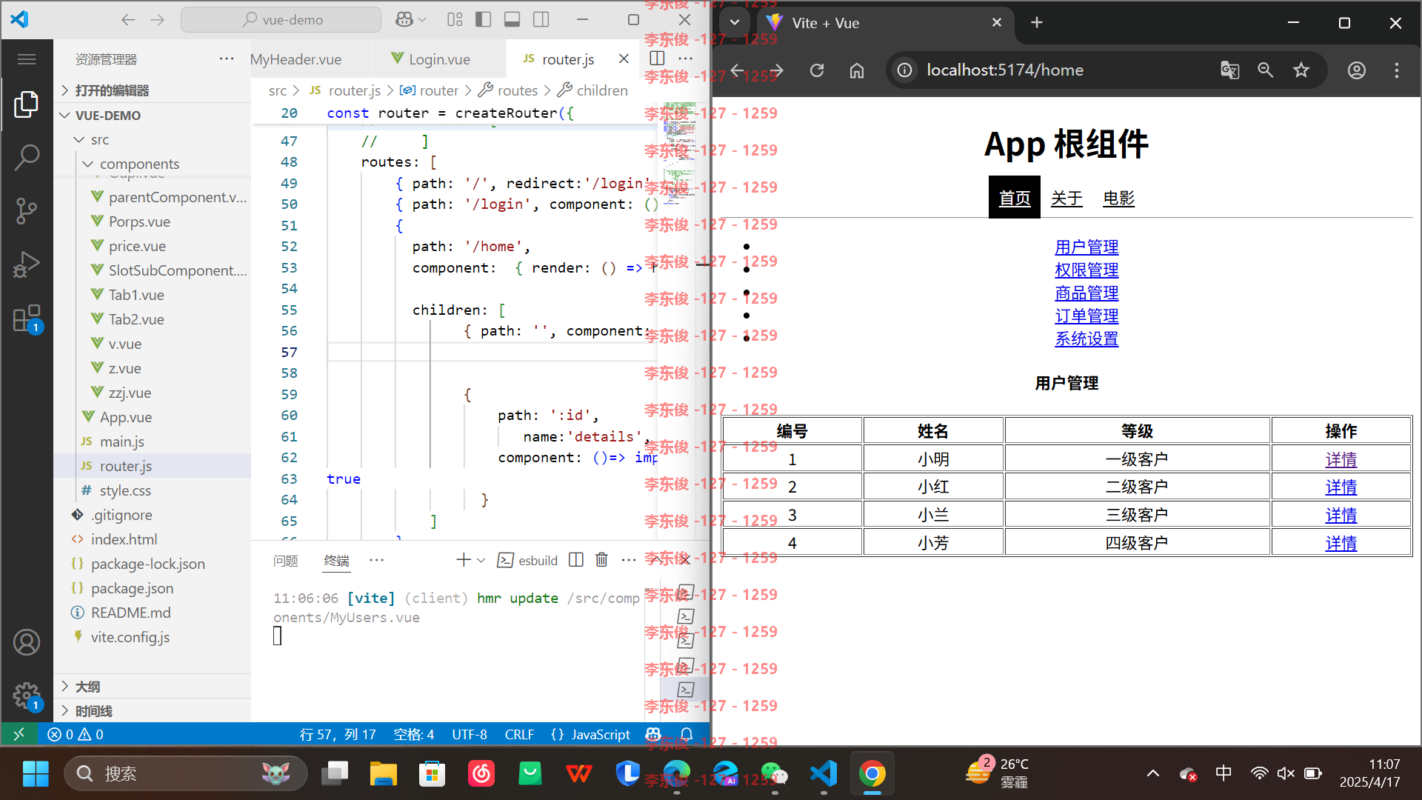Open Windows Start menu
The width and height of the screenshot is (1422, 800).
35,774
